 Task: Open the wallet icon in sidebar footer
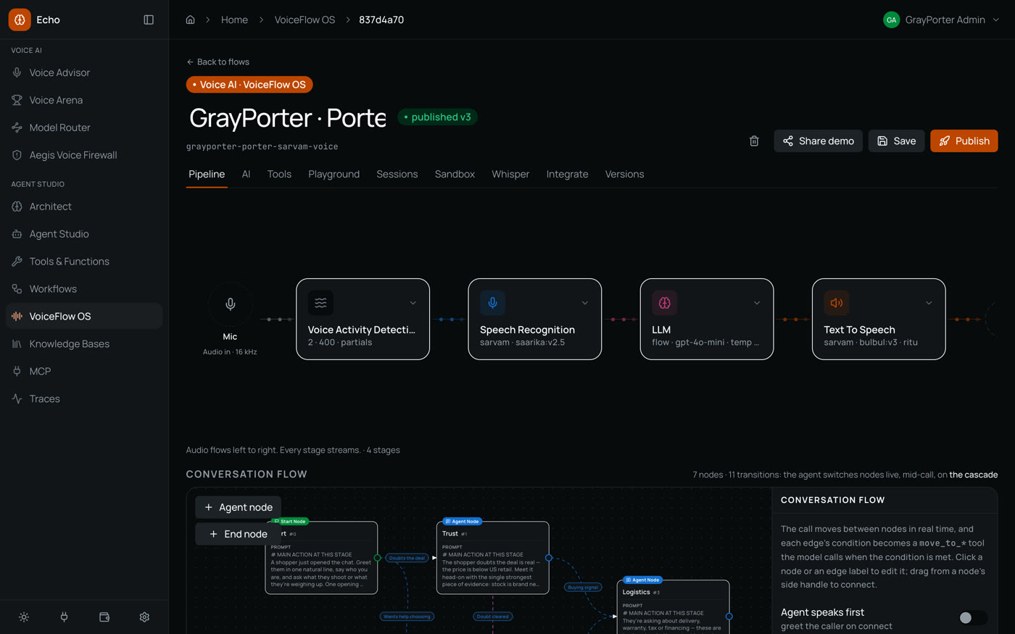(104, 617)
